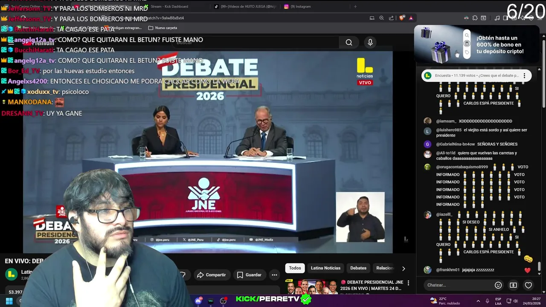The height and width of the screenshot is (307, 546).
Task: Click the Super Chat dollar icon
Action: (513, 285)
